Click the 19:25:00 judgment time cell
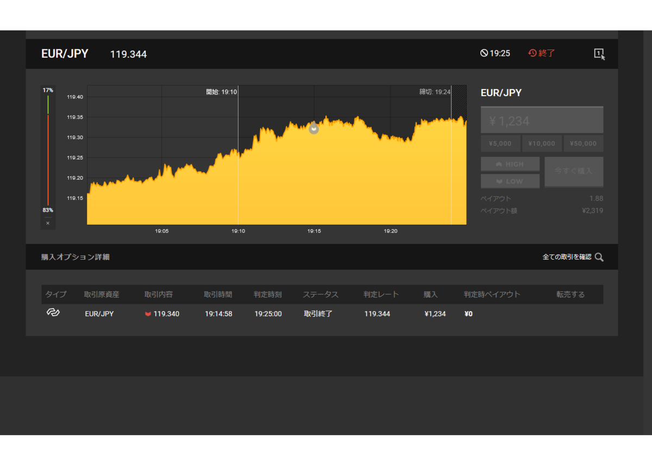This screenshot has width=652, height=465. click(x=268, y=314)
